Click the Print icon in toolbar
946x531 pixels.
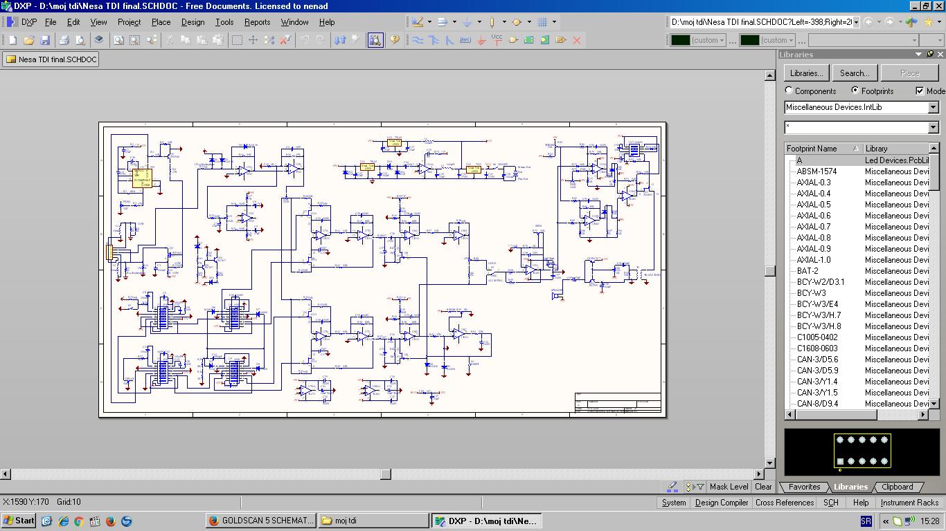click(64, 40)
